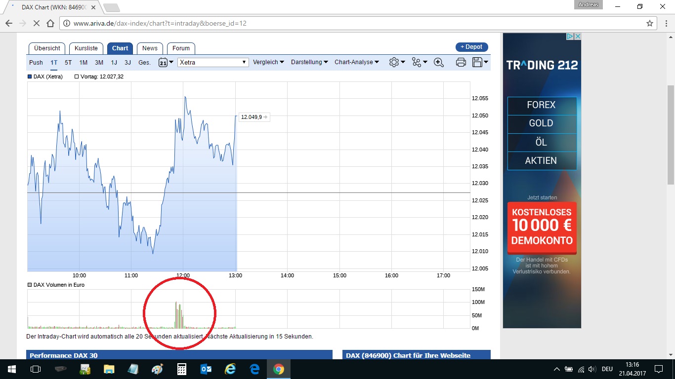Switch to the Kursliste tab

click(x=86, y=48)
